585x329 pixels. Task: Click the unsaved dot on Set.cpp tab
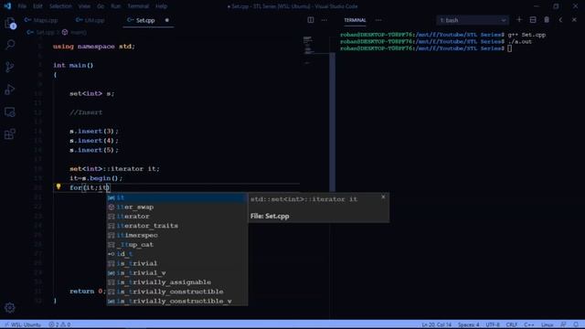click(166, 20)
